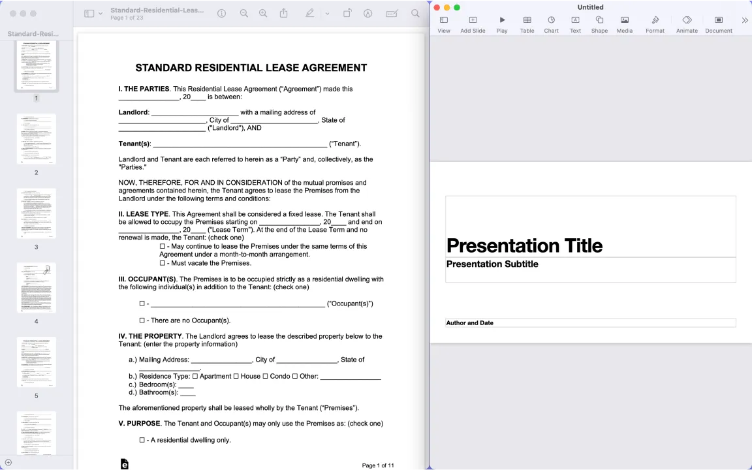Click the 'II. LEASE TYPE' section heading

tap(144, 214)
